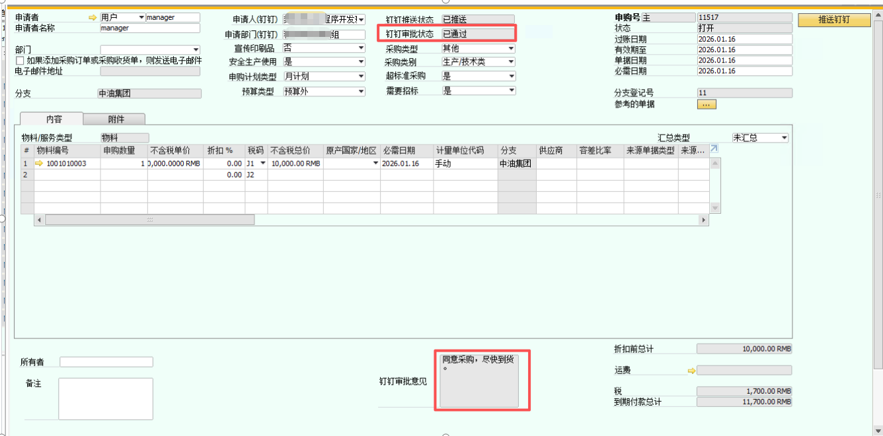Screen dimensions: 883x436
Task: Enable the send email checkbox under 部门
Action: pyautogui.click(x=20, y=61)
